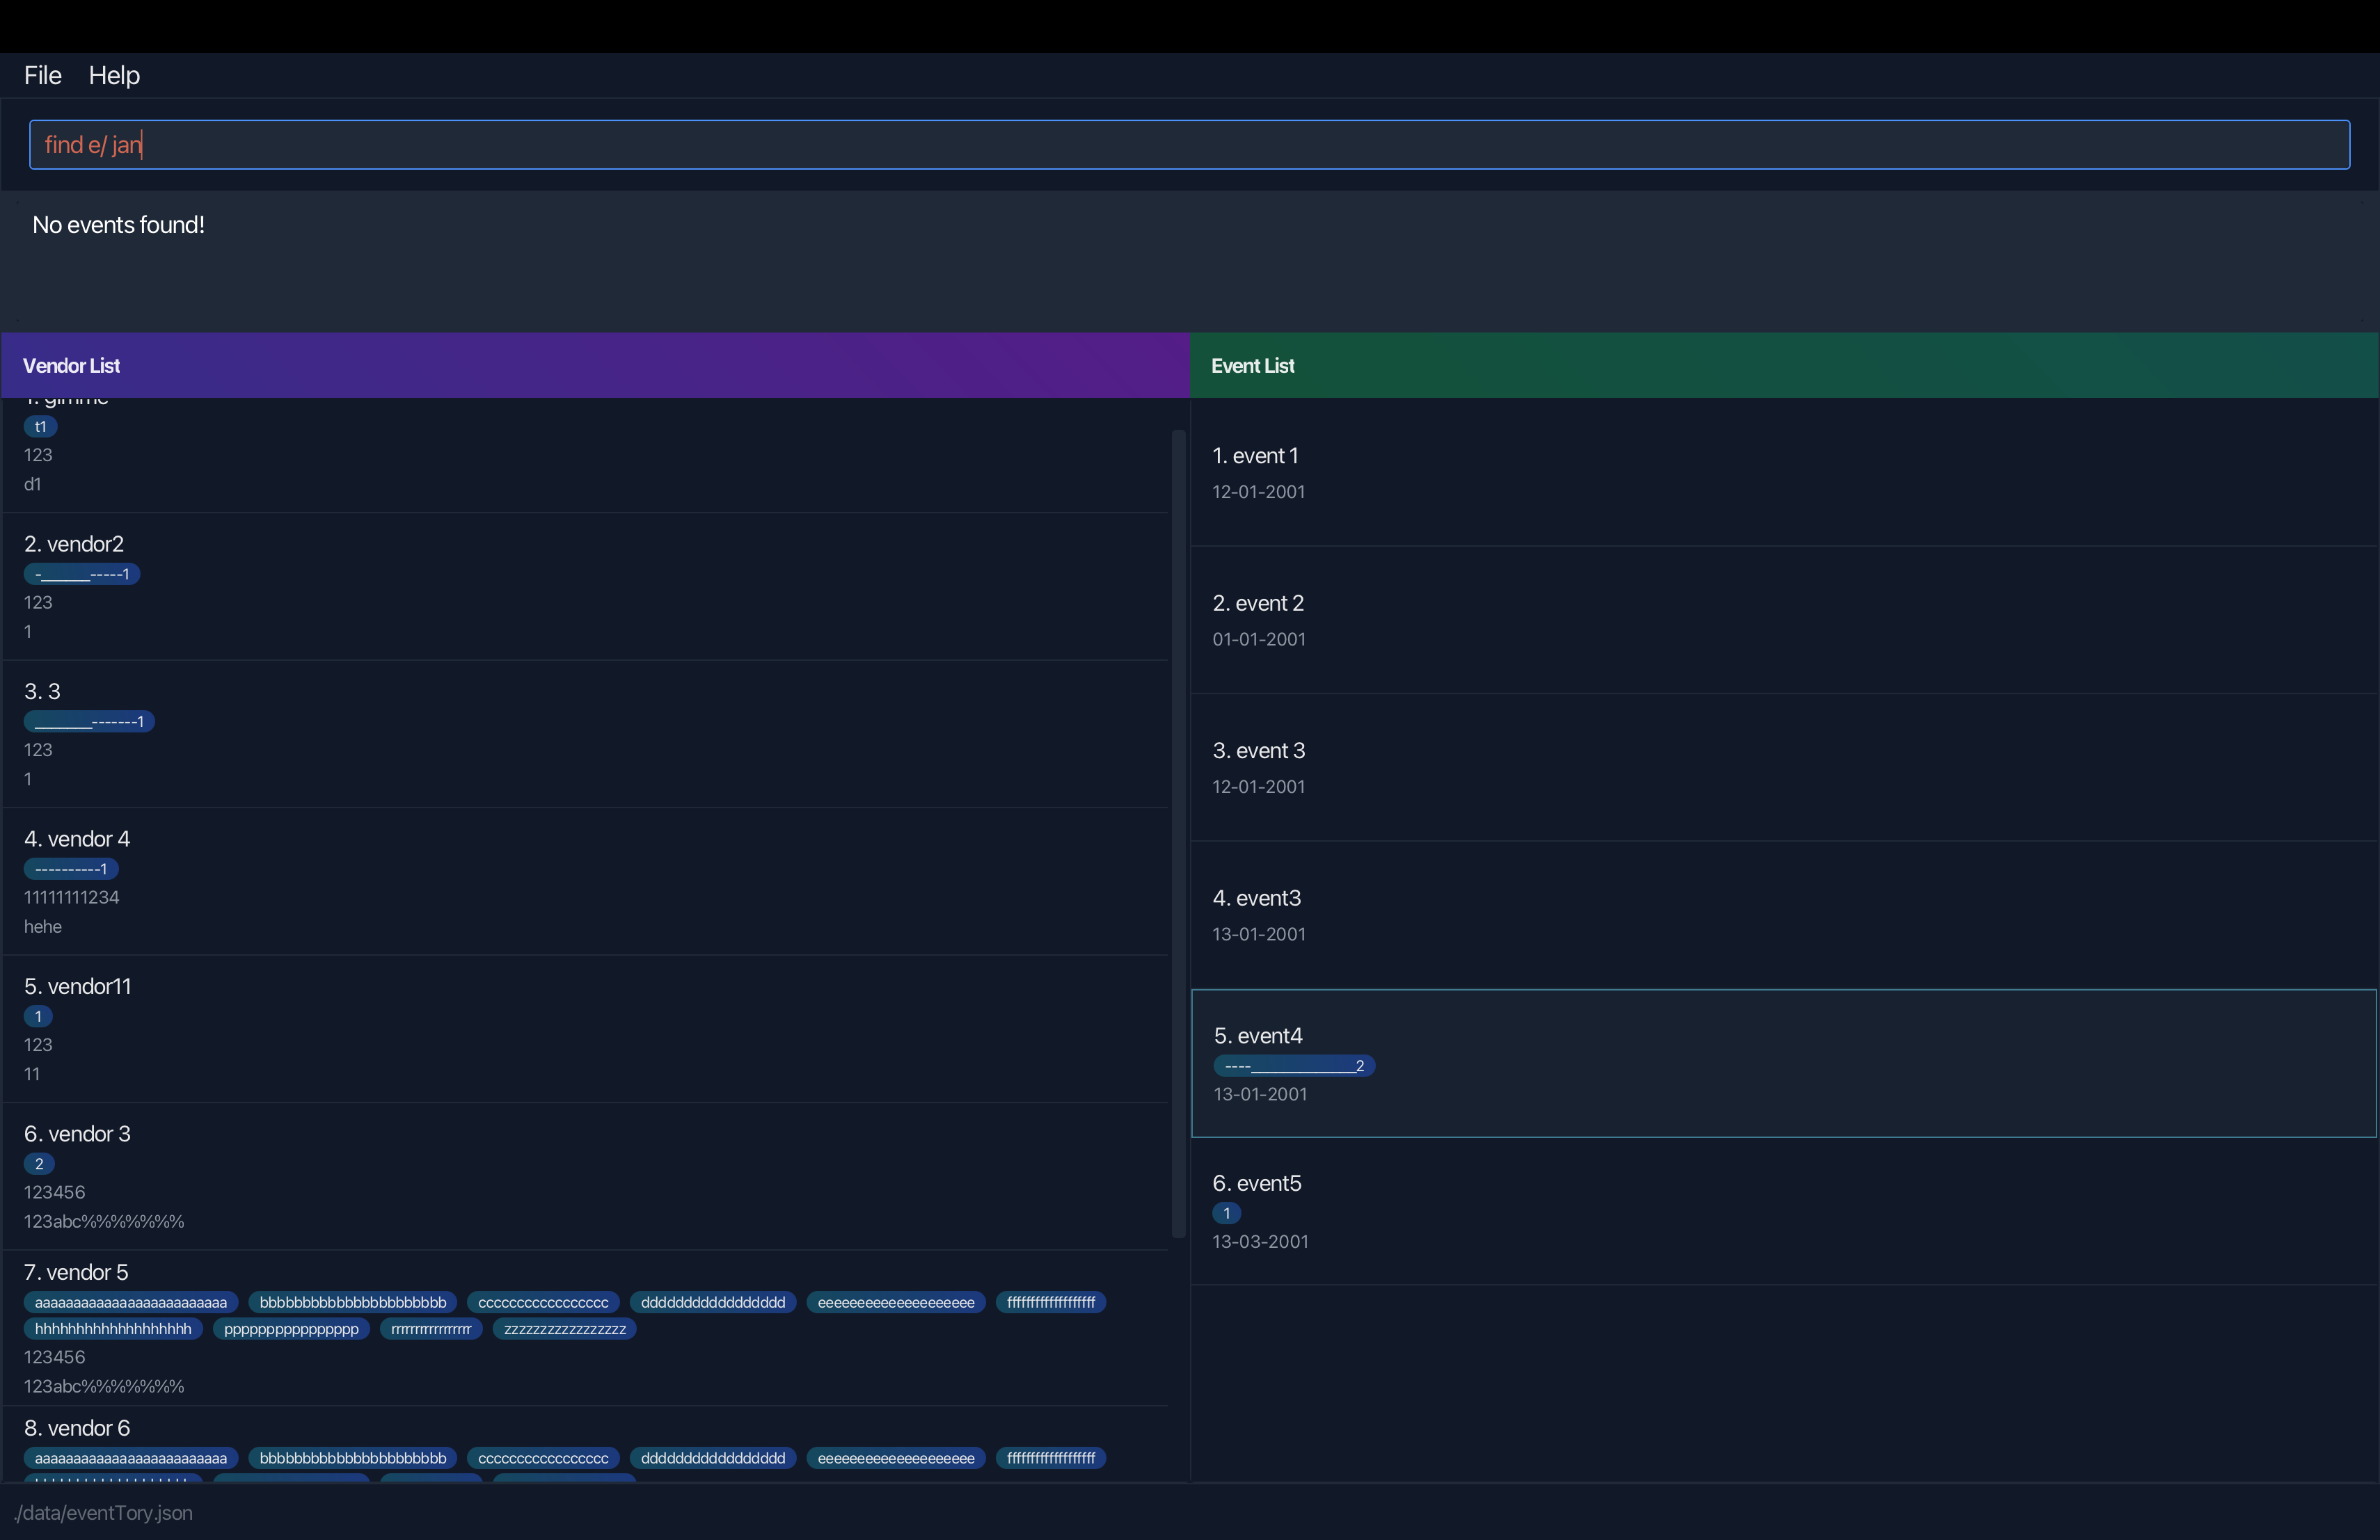This screenshot has height=1540, width=2380.
Task: Click the t1 tag on first vendor
Action: click(x=40, y=426)
